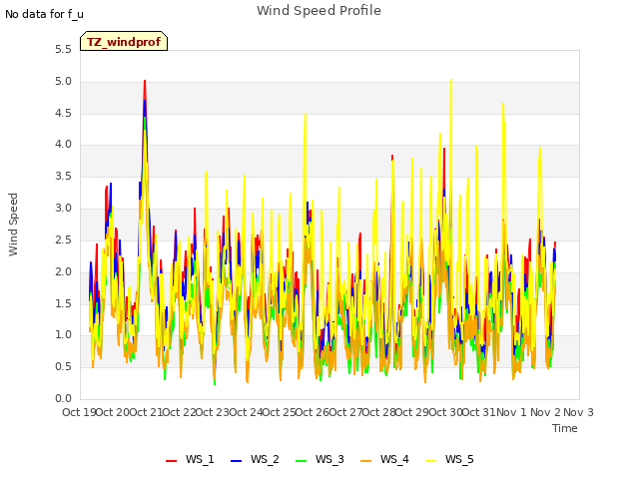Click the red WS_1 legend swatch

pyautogui.click(x=171, y=461)
